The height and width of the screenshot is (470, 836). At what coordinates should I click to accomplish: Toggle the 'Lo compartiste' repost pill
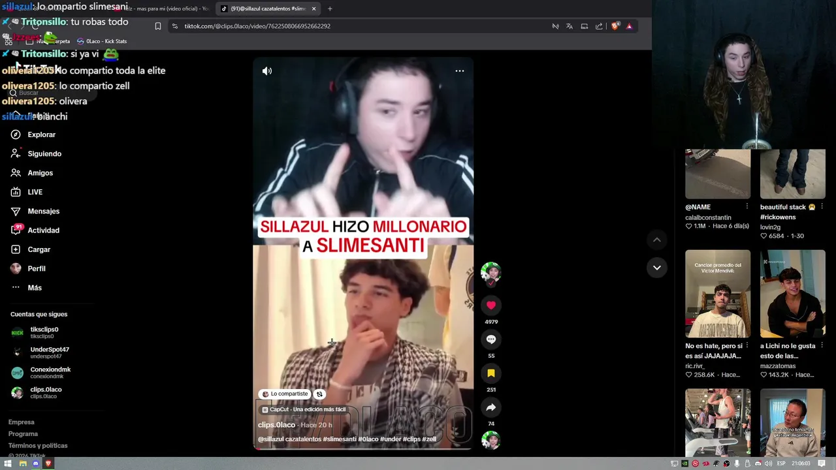click(x=285, y=394)
